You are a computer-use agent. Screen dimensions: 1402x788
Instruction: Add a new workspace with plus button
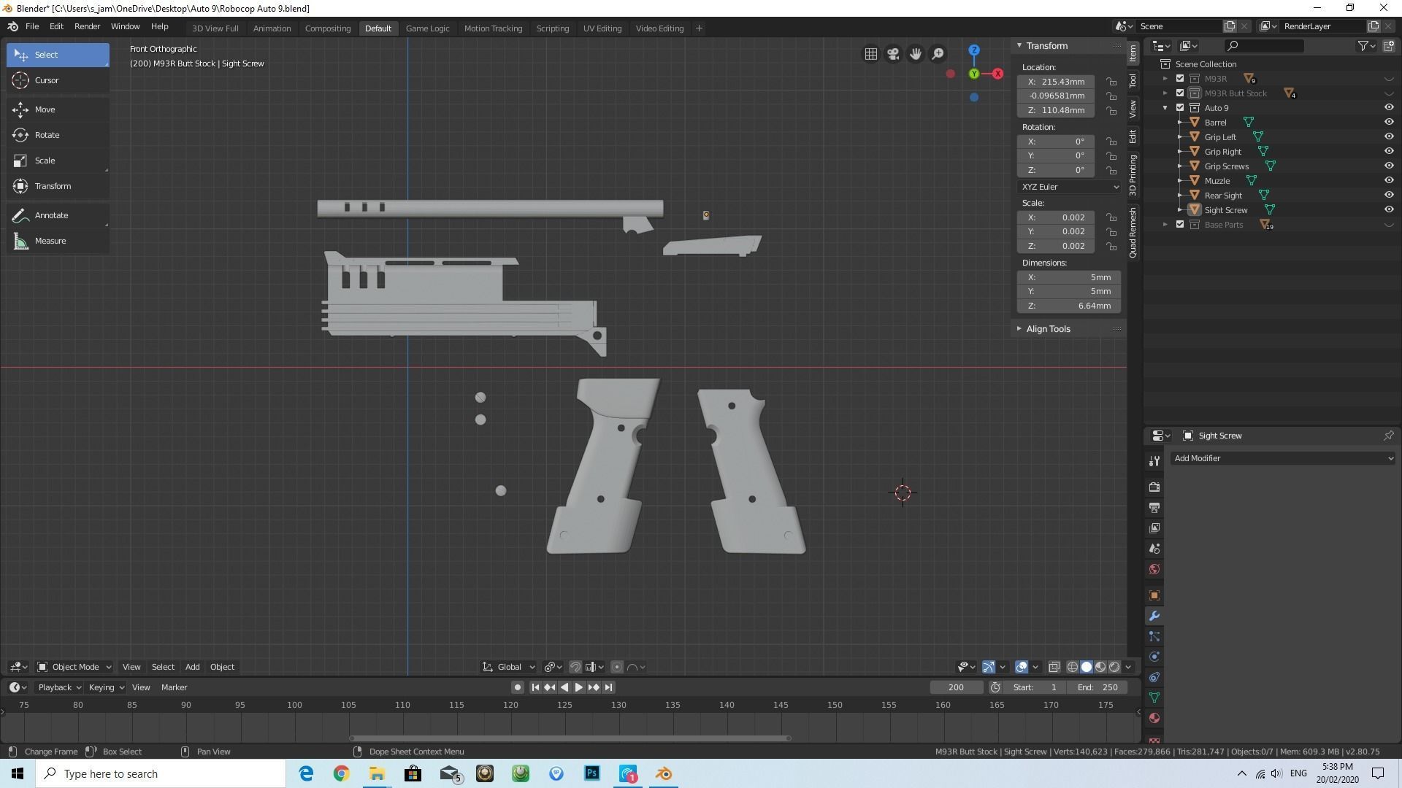click(x=699, y=28)
